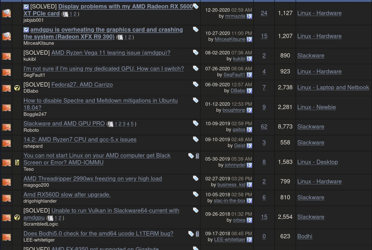This screenshot has width=372, height=250.
Task: Open page 2 of Vulkan Slackware64 thread
Action: 60,218
